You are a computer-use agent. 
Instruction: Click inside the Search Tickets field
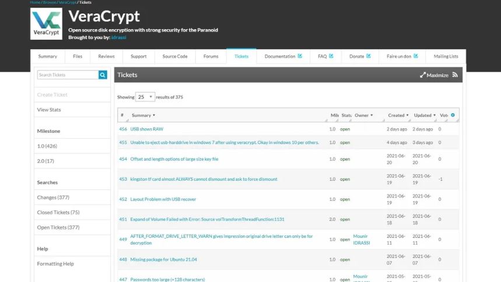tap(68, 75)
